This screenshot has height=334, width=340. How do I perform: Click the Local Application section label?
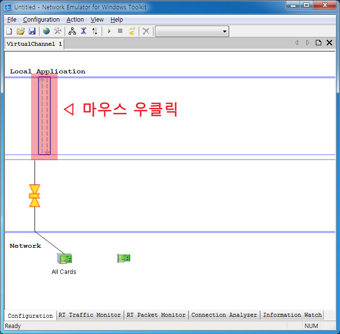(47, 71)
